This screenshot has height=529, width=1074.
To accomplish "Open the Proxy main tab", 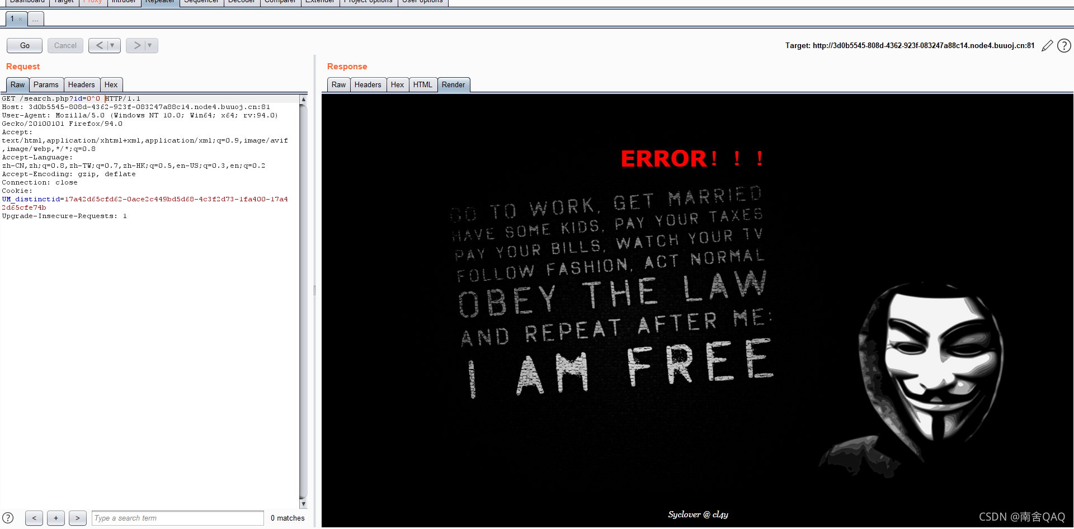I will (92, 2).
